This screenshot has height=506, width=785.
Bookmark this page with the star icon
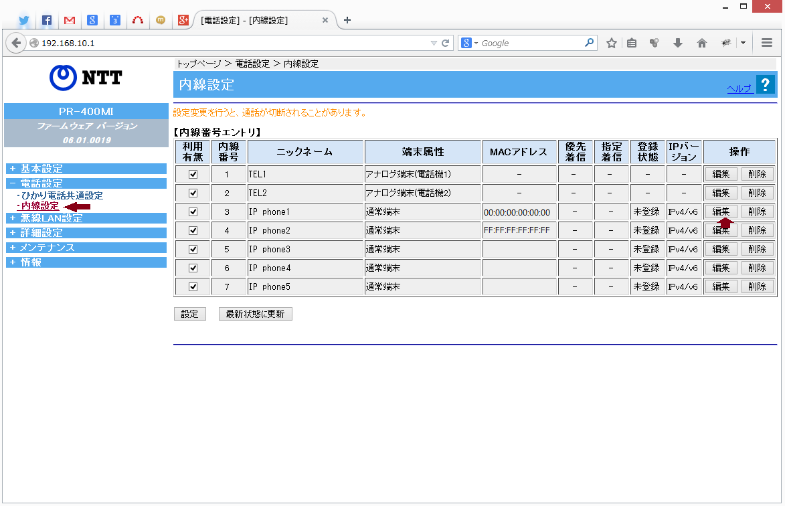[611, 43]
